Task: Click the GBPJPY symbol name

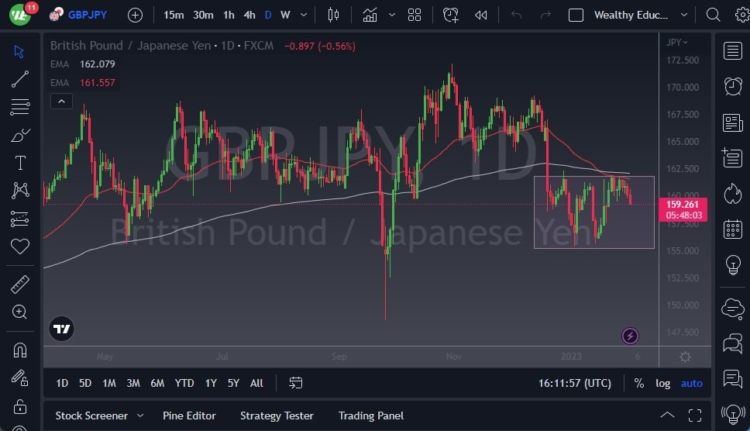Action: (x=87, y=15)
